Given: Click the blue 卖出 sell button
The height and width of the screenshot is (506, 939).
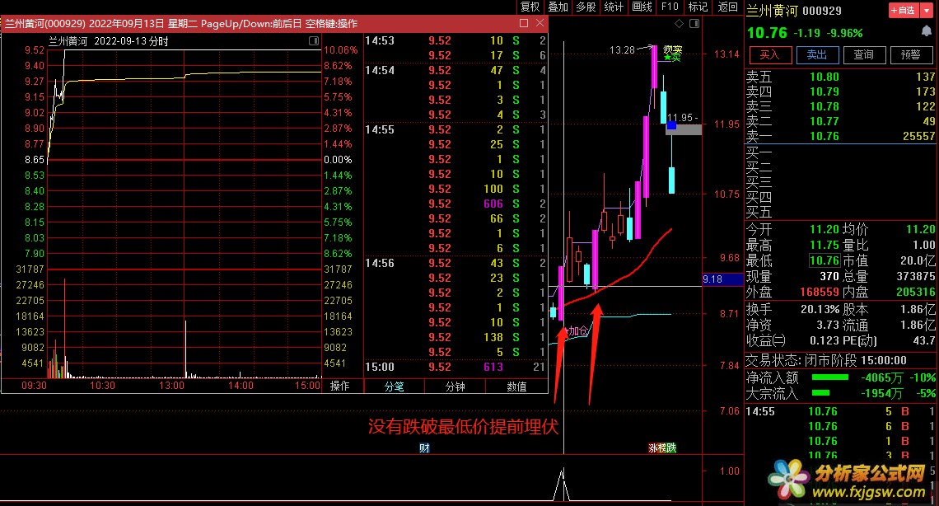Looking at the screenshot, I should coord(817,55).
